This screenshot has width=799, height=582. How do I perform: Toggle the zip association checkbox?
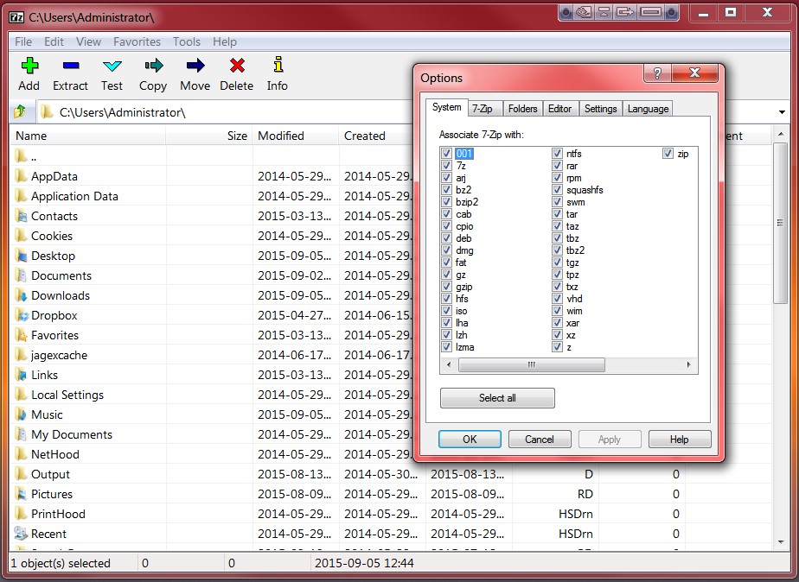[668, 154]
